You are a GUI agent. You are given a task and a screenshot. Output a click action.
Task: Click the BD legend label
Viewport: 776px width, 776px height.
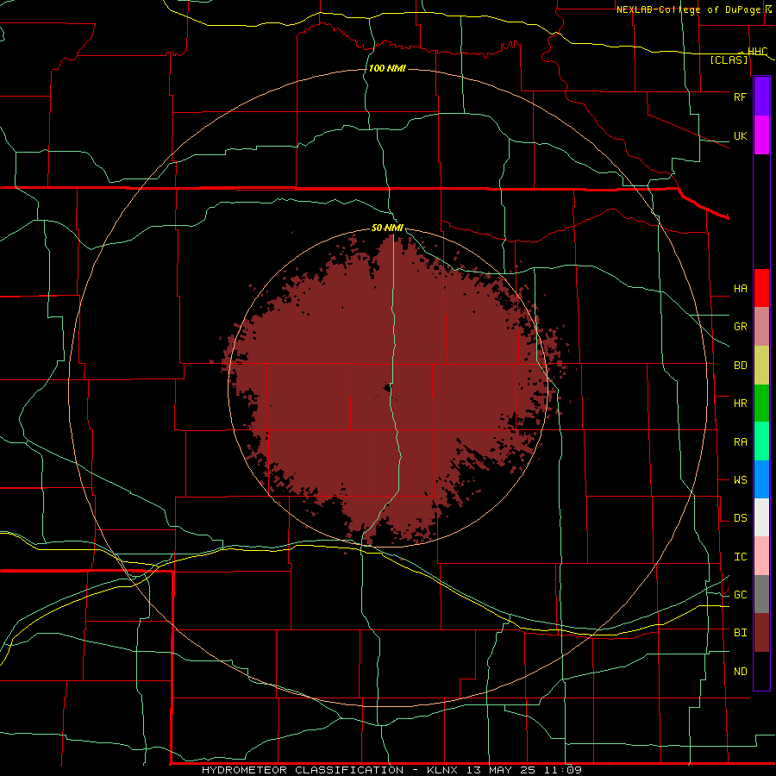[741, 366]
